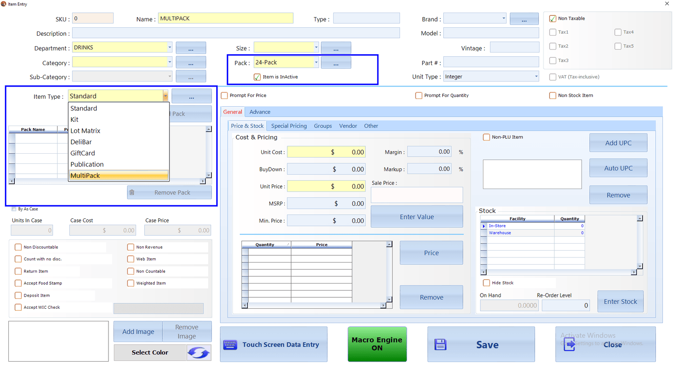Enable Accept Food Stamp checkbox
The image size is (673, 378).
[x=18, y=283]
